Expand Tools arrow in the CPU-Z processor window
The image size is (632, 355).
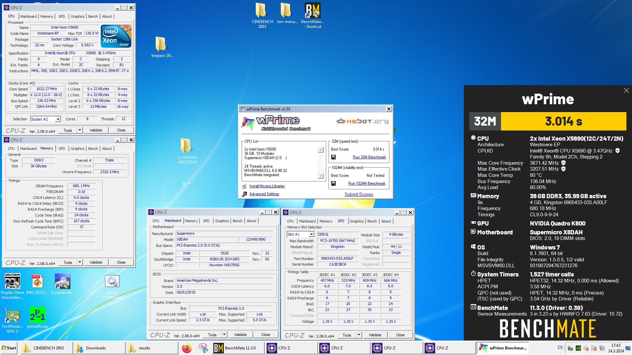(79, 130)
